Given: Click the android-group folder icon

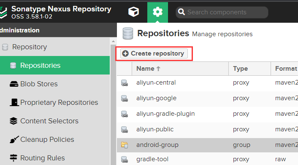Looking at the screenshot, I should point(125,145).
